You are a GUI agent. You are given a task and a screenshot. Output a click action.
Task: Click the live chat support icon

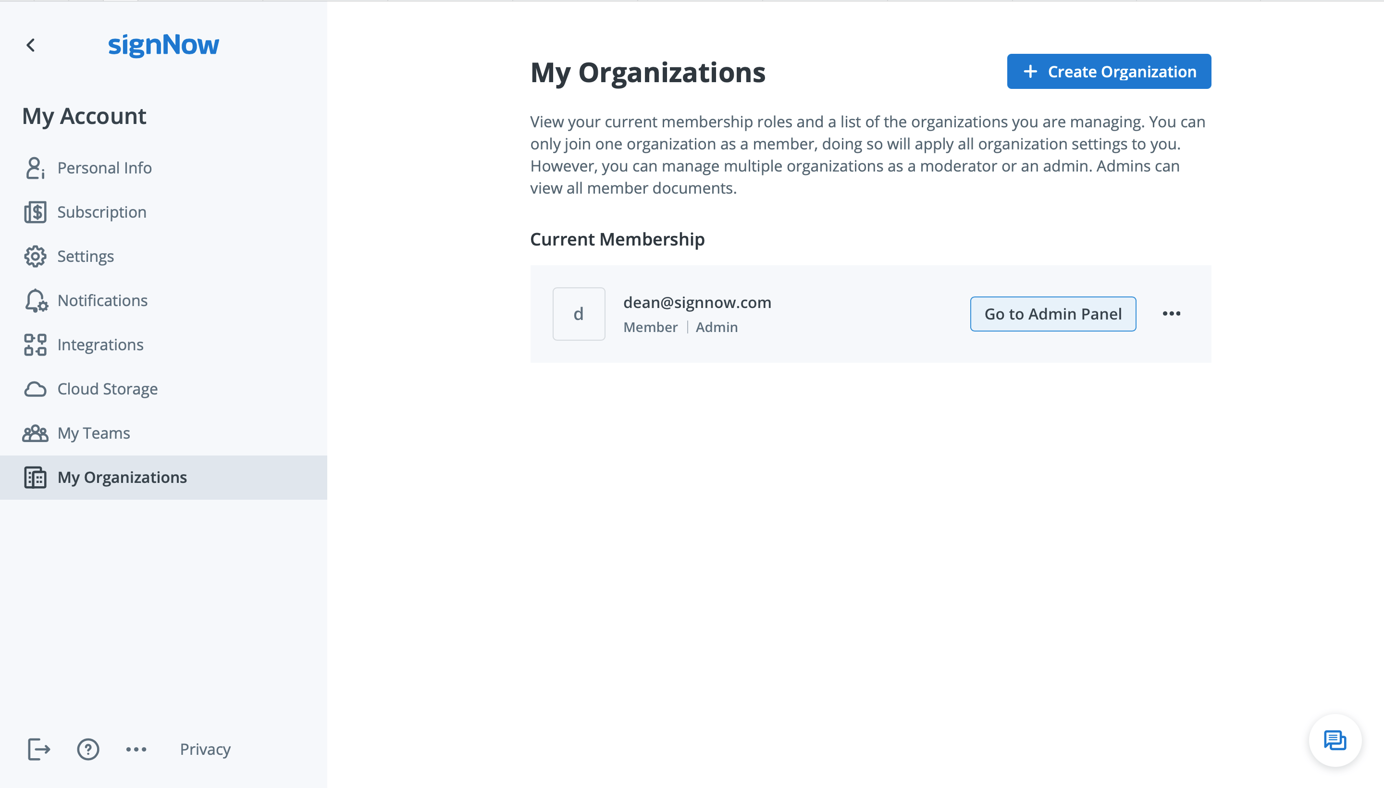(1337, 741)
